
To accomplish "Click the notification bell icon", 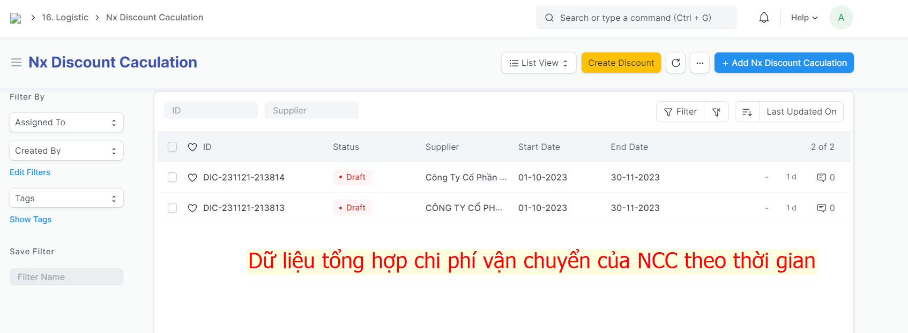I will click(x=764, y=18).
